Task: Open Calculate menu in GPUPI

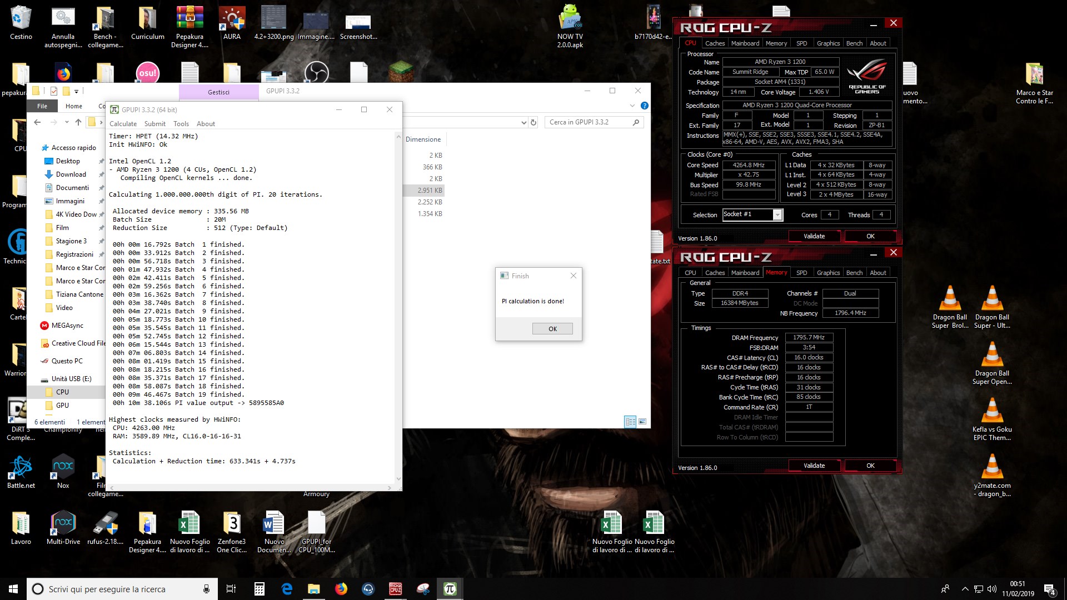Action: pyautogui.click(x=123, y=124)
